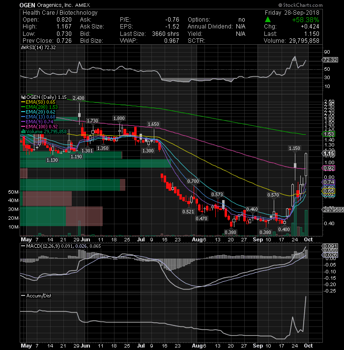The image size is (344, 350).
Task: Click the Last Size value 3660 shrs
Action: coord(166,34)
